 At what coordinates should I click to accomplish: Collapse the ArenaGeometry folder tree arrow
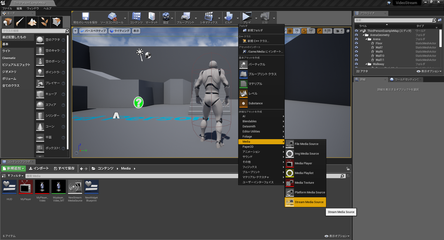(x=363, y=35)
